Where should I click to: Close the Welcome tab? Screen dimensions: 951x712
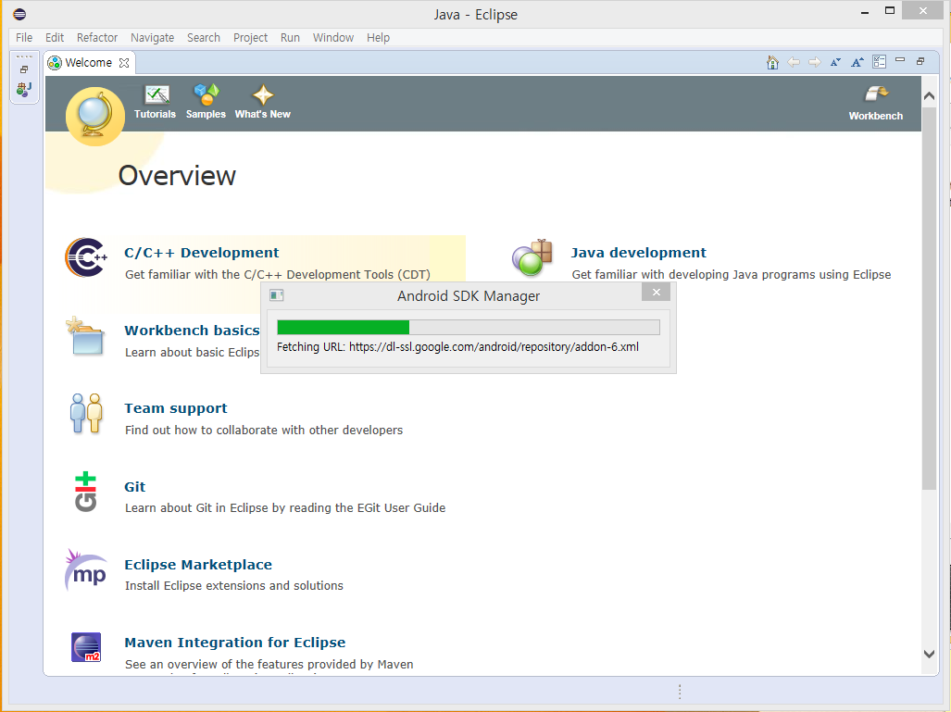[x=124, y=62]
